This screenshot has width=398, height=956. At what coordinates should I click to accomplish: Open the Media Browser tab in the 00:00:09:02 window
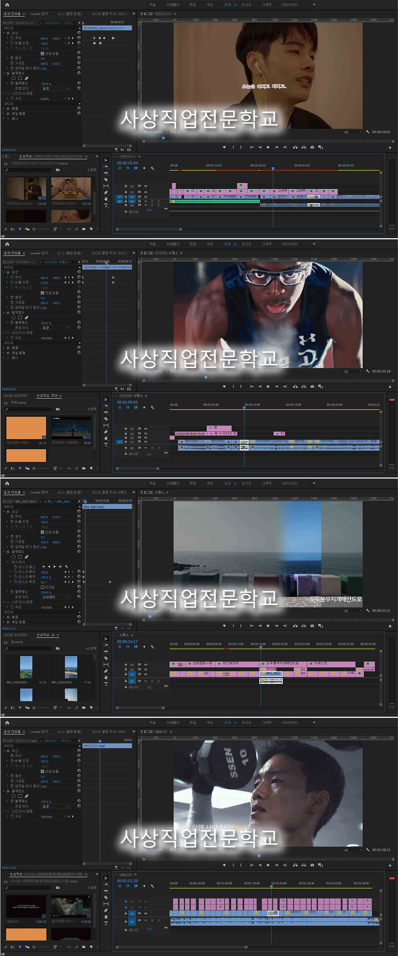coord(15,396)
